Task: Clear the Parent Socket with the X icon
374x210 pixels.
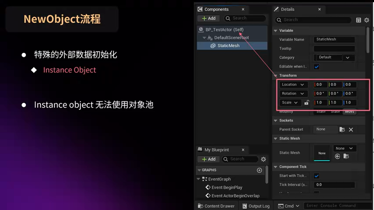Action: click(x=351, y=129)
